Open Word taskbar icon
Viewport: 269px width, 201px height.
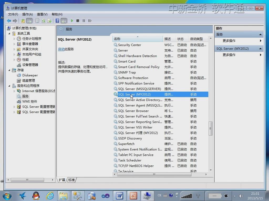point(120,196)
